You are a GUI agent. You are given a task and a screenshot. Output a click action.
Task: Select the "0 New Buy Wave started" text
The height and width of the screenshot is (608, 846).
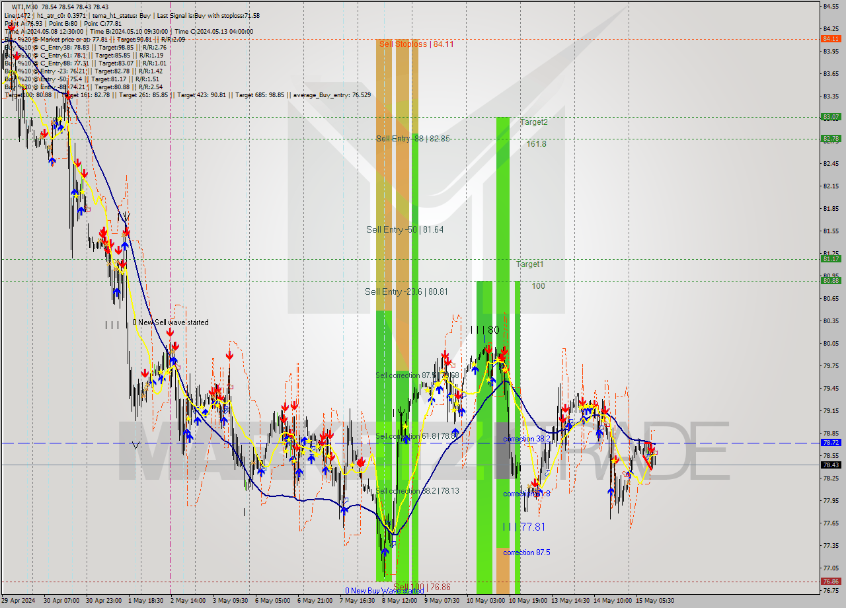pyautogui.click(x=383, y=590)
